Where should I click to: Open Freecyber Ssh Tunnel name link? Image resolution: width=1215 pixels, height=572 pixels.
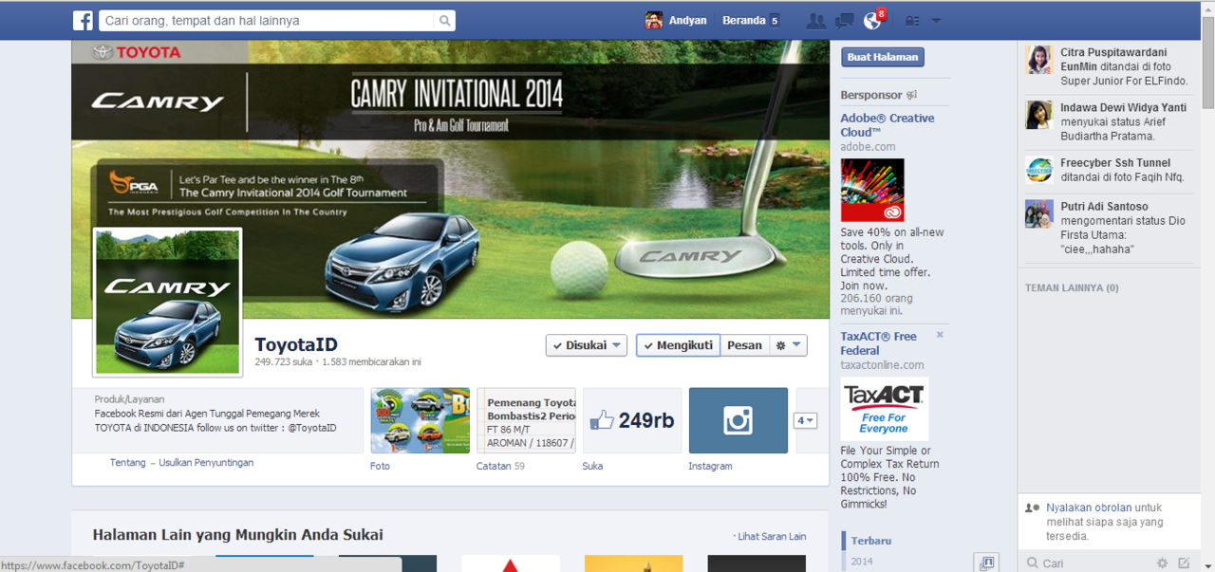[x=1115, y=163]
